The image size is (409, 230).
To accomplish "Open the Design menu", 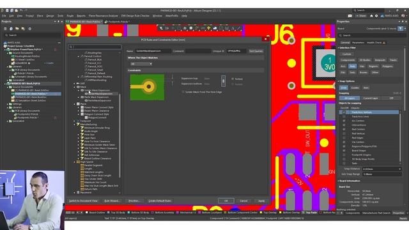I will 50,16.
